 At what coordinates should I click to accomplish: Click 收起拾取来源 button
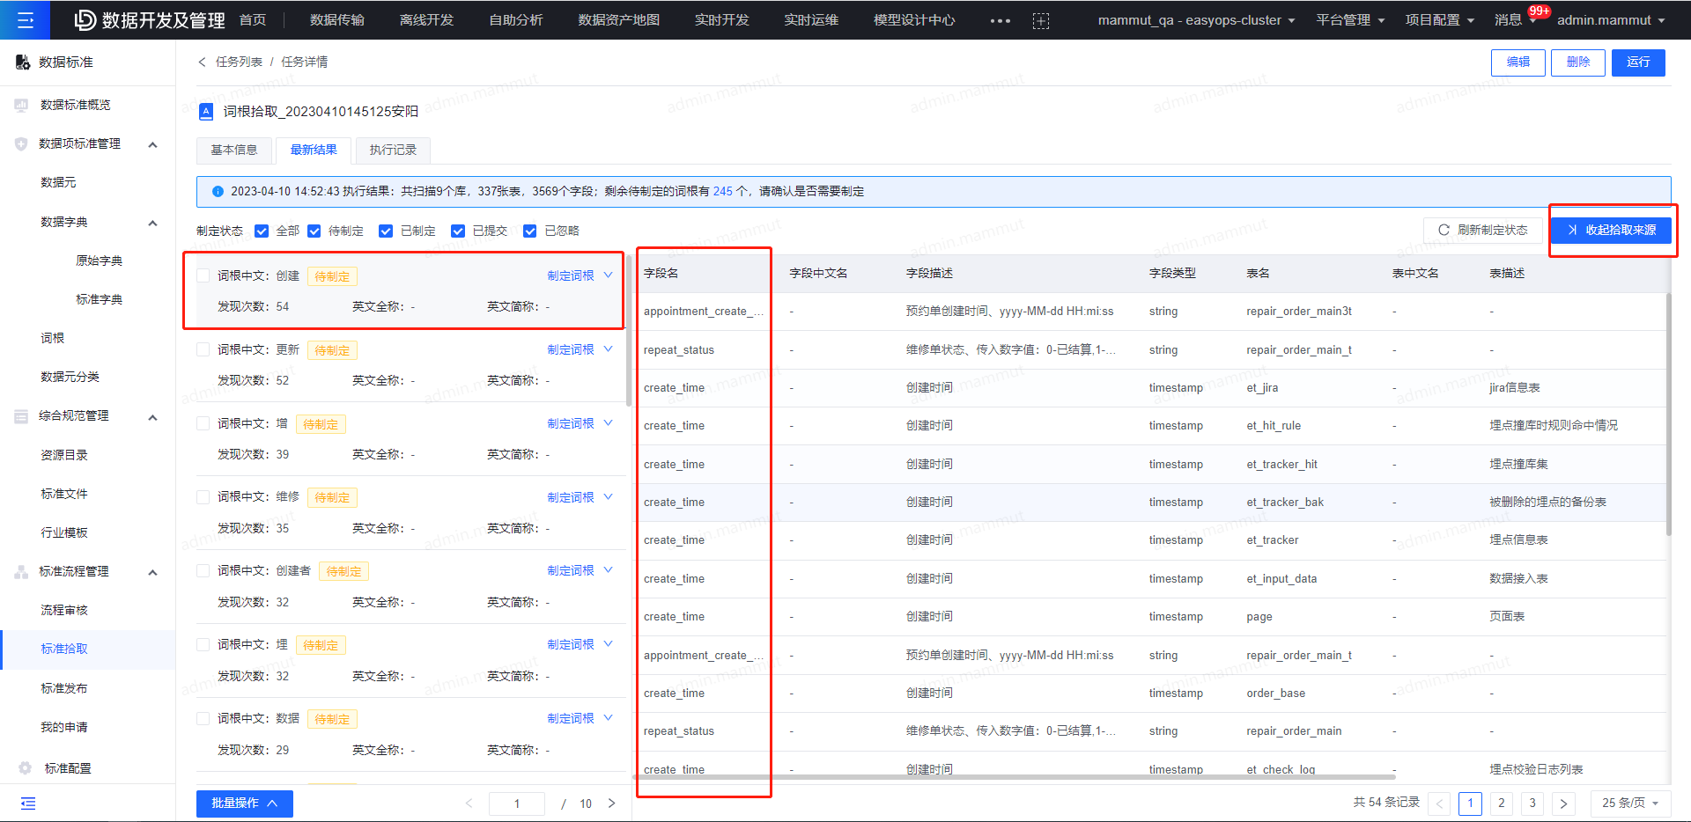[x=1611, y=231]
